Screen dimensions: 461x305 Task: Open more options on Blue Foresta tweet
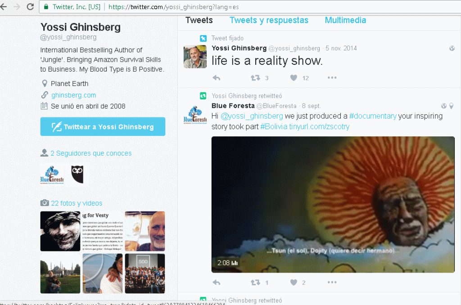(x=332, y=283)
